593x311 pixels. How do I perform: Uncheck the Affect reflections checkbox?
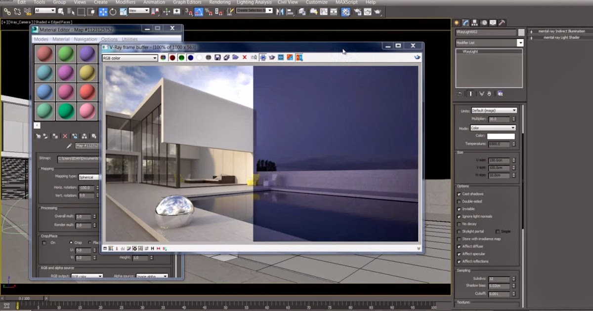(459, 261)
